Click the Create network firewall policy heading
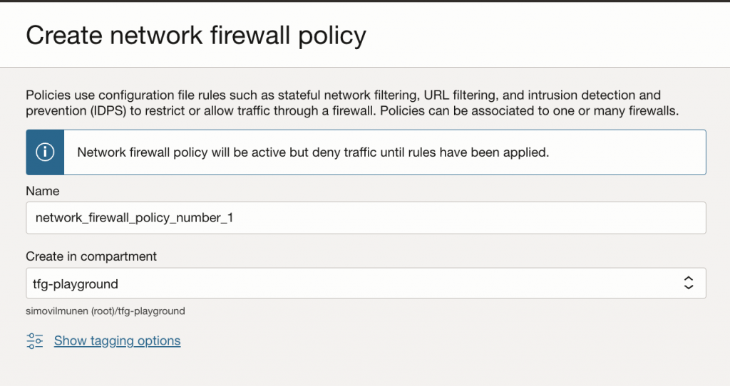This screenshot has width=730, height=386. point(196,36)
